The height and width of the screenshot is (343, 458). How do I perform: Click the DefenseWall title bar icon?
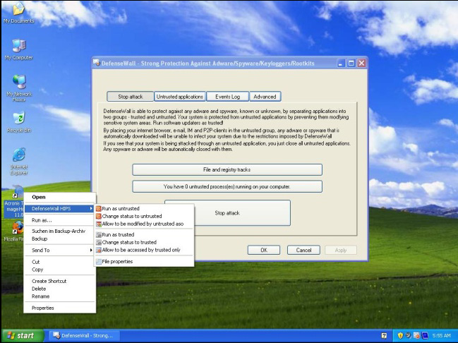(x=97, y=63)
